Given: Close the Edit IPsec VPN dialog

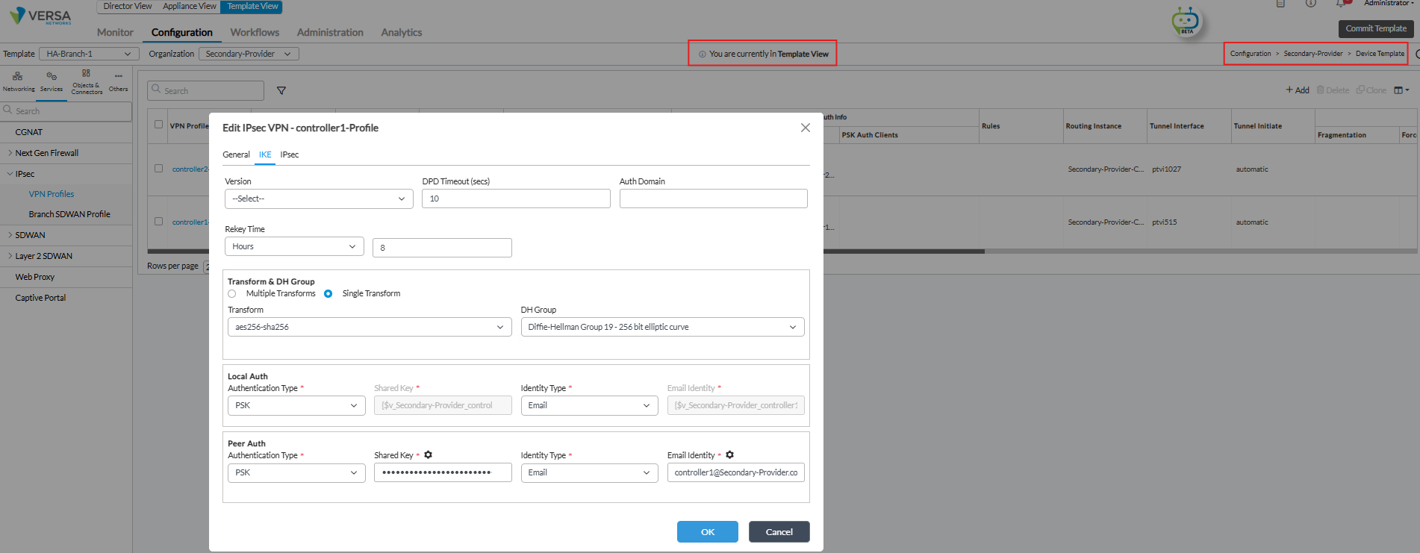Looking at the screenshot, I should 806,128.
